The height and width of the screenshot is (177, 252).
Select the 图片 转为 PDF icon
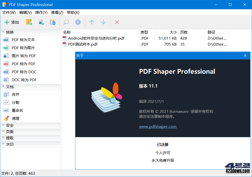coord(6,56)
